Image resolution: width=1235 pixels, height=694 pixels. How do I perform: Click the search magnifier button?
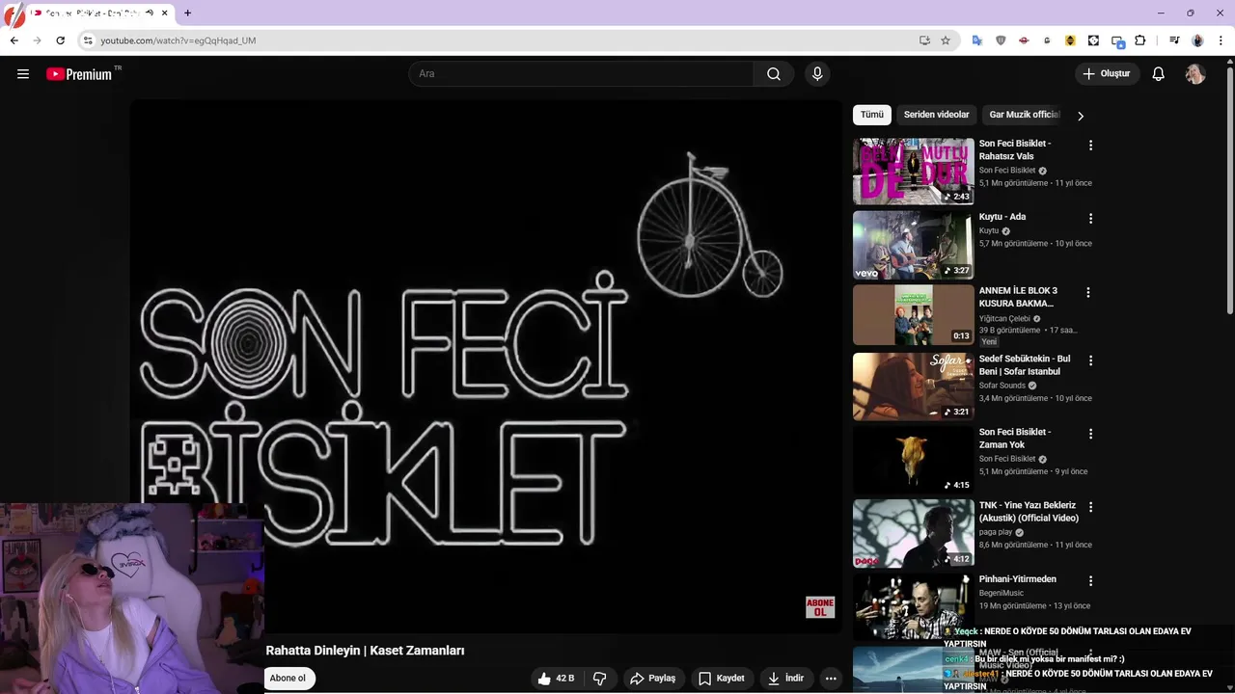(774, 74)
